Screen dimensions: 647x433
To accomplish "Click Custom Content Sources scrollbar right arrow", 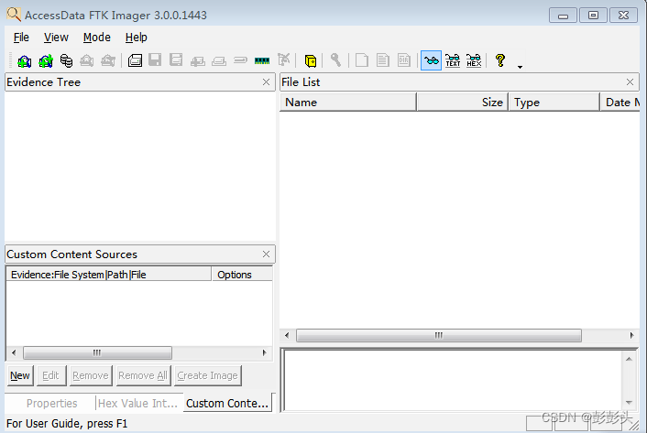I will [265, 352].
